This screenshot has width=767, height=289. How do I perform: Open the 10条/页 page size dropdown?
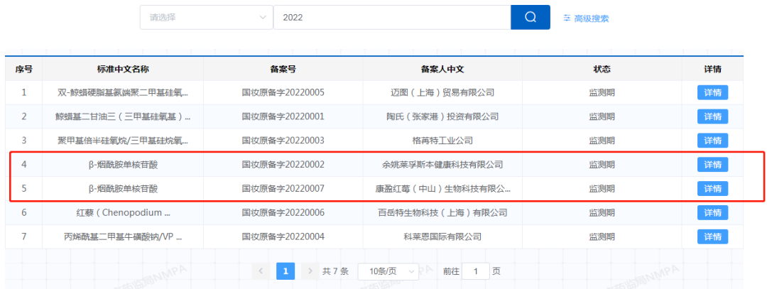click(386, 271)
